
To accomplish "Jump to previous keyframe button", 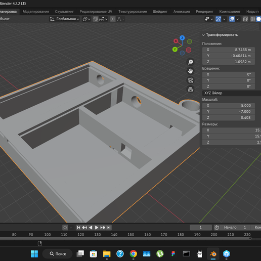I will (x=84, y=228).
